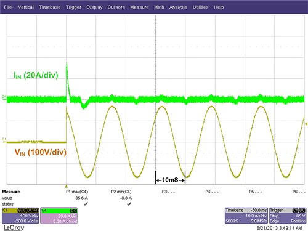
Task: Open the Timebase menu
Action: coord(50,7)
